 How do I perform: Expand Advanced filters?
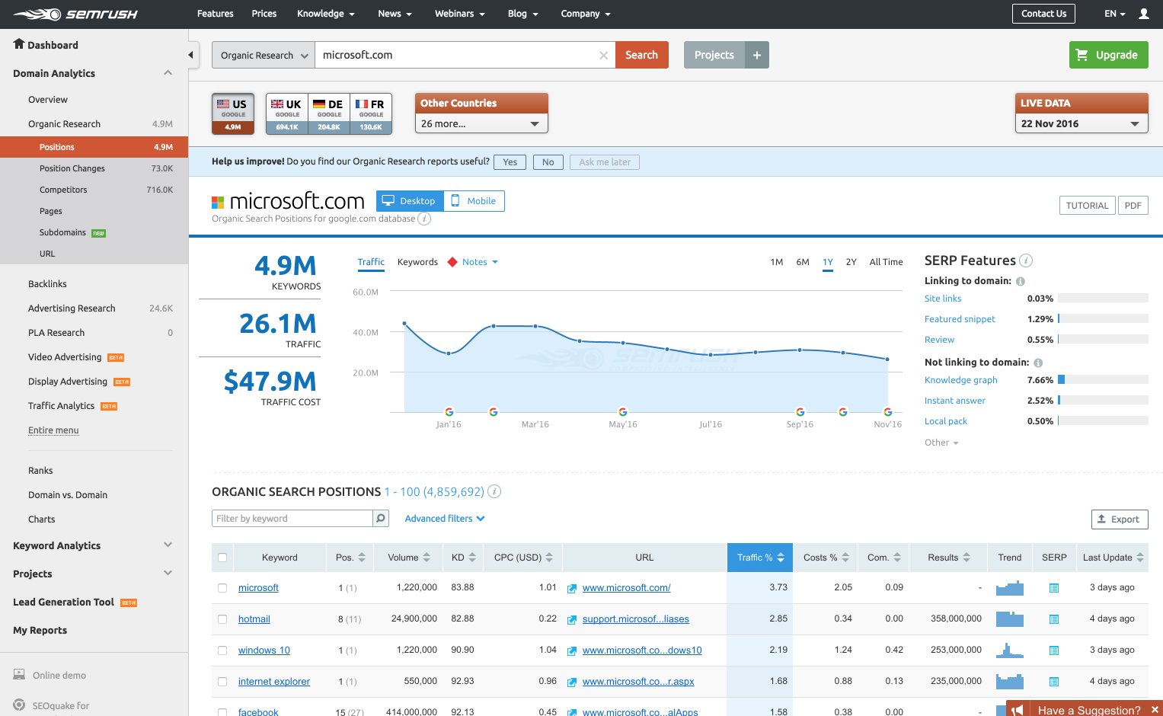(x=445, y=519)
